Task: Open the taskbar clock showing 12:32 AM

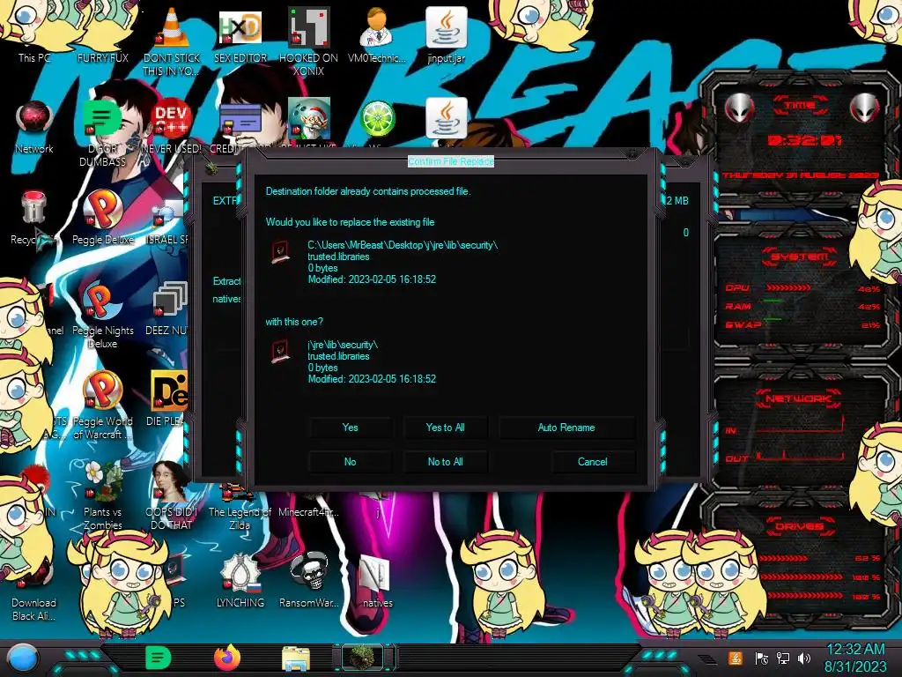Action: [855, 658]
